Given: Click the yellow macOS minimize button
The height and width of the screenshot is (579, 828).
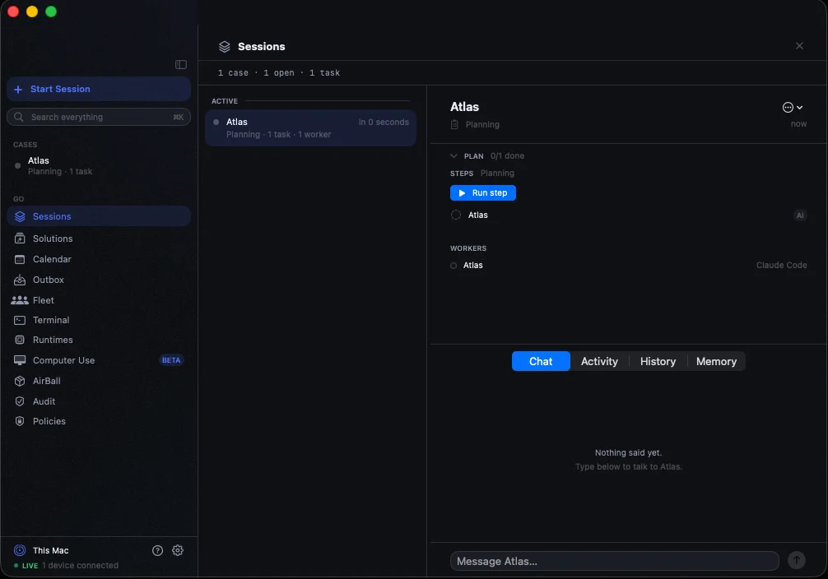Looking at the screenshot, I should coord(31,12).
